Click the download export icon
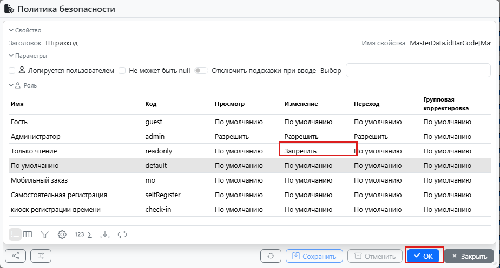 tap(105, 234)
